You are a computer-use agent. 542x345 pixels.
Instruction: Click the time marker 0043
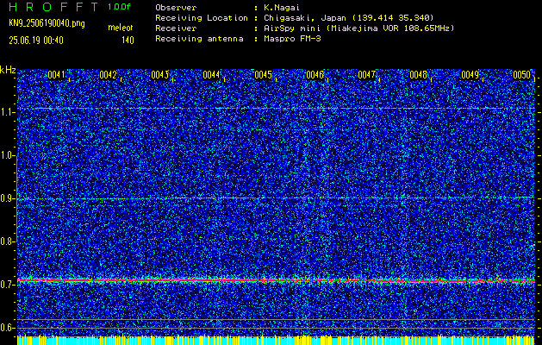point(159,75)
